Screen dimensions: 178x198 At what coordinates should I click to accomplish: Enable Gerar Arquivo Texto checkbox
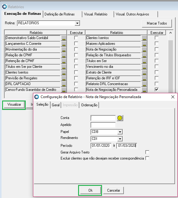point(147,152)
